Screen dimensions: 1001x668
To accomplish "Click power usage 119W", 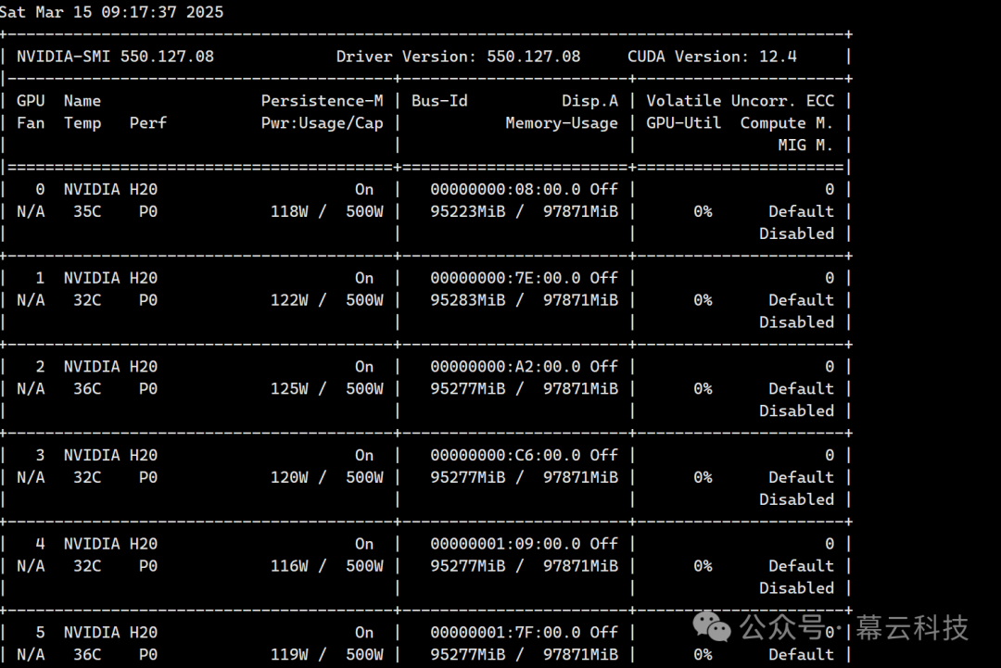I will point(289,655).
